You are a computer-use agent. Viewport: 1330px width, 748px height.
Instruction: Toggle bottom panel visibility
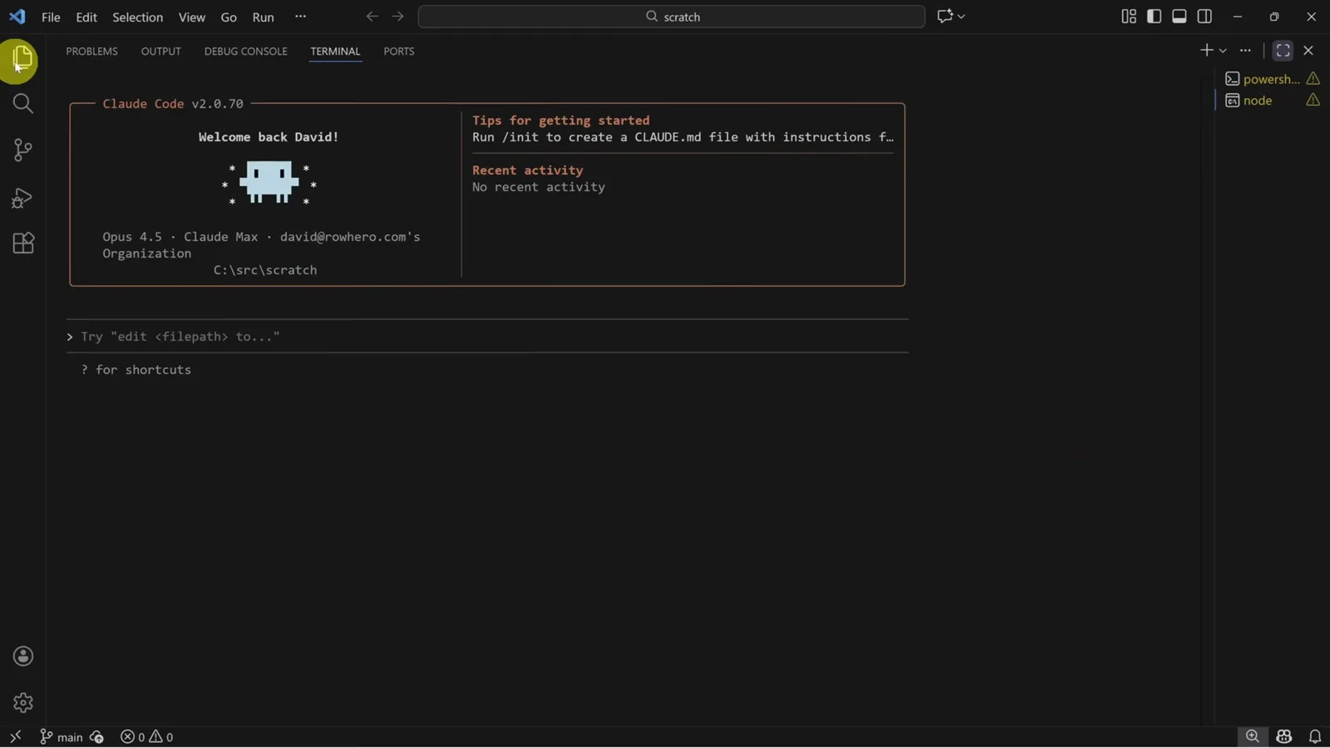tap(1180, 17)
